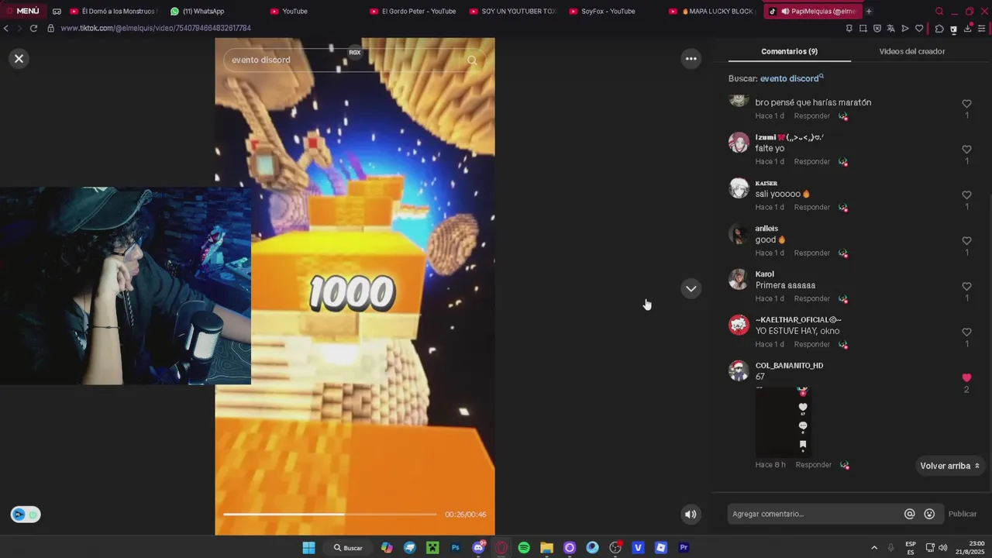Show hidden system tray icons
Viewport: 992px width, 558px height.
(874, 547)
